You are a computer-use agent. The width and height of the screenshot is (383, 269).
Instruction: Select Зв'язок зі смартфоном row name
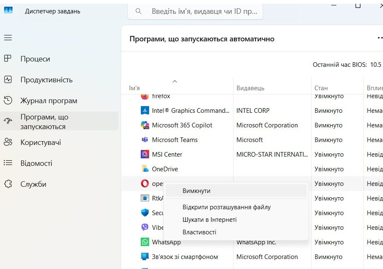pos(185,257)
